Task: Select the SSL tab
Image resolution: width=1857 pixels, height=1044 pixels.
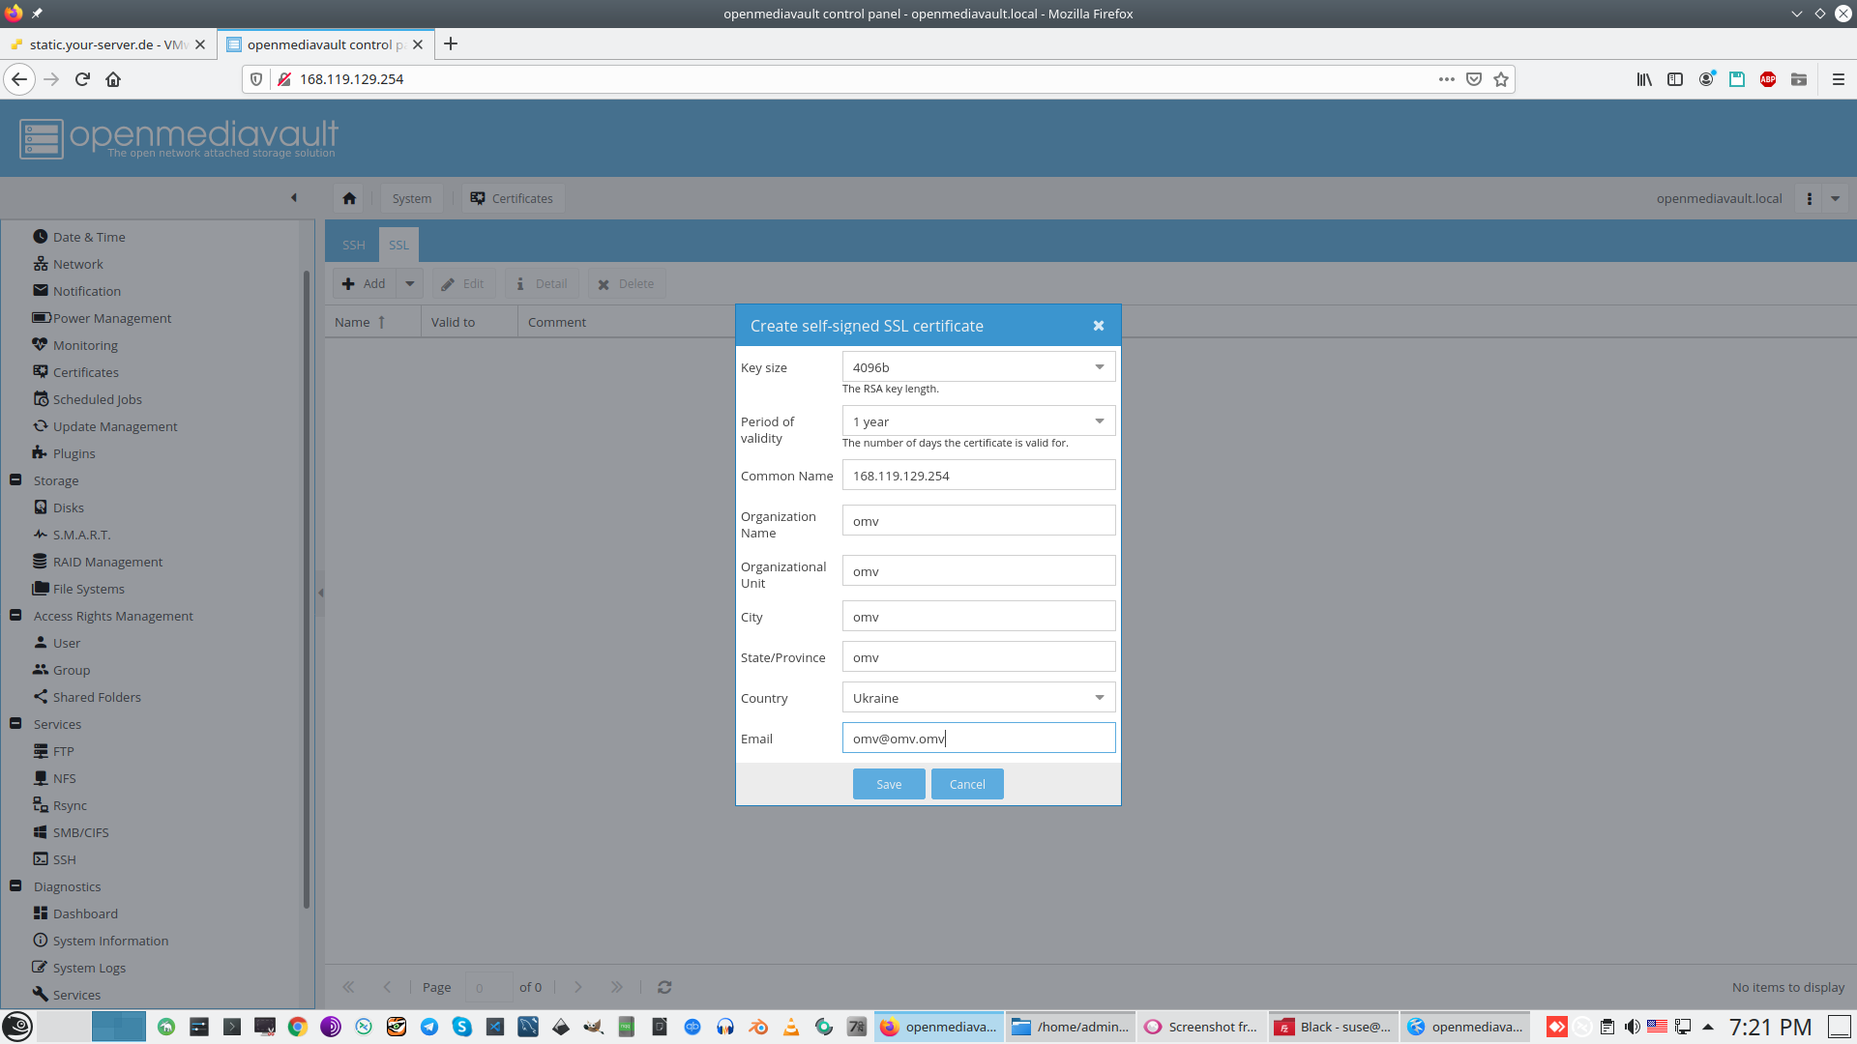Action: [x=398, y=245]
